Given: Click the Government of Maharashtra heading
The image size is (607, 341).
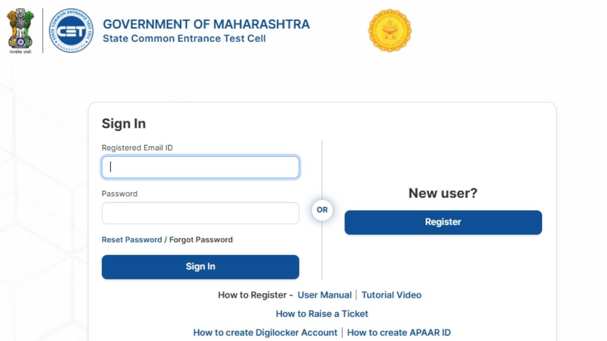Looking at the screenshot, I should click(206, 24).
